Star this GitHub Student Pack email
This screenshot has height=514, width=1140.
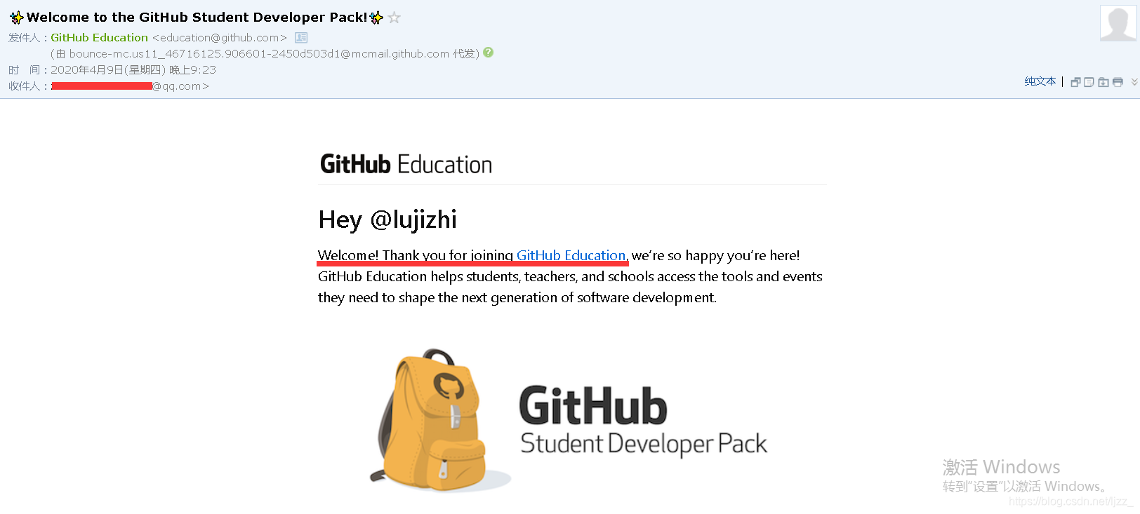(x=395, y=18)
